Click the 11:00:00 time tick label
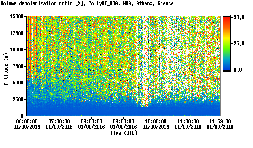 click(188, 121)
